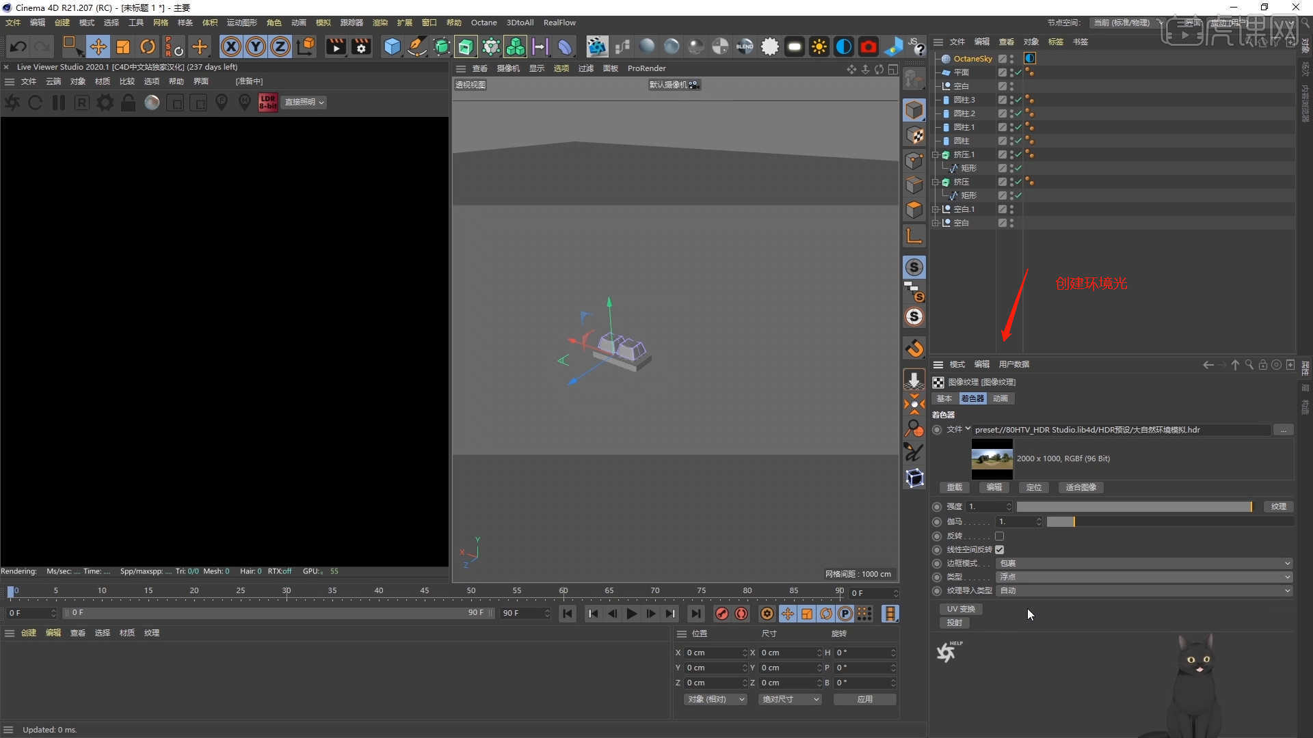The height and width of the screenshot is (738, 1313).
Task: Enable the 反转 checkbox
Action: [999, 536]
